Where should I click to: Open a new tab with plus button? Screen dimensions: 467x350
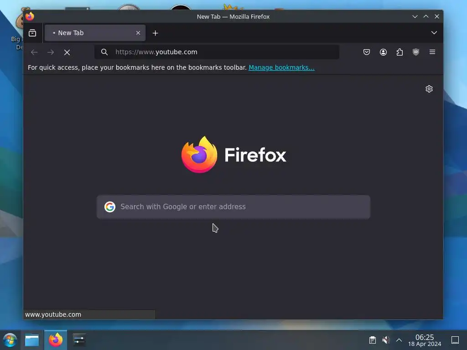point(155,33)
